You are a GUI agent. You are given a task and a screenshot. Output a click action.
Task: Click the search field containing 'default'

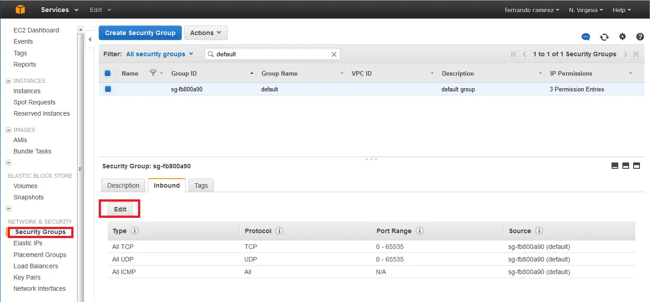pos(272,54)
